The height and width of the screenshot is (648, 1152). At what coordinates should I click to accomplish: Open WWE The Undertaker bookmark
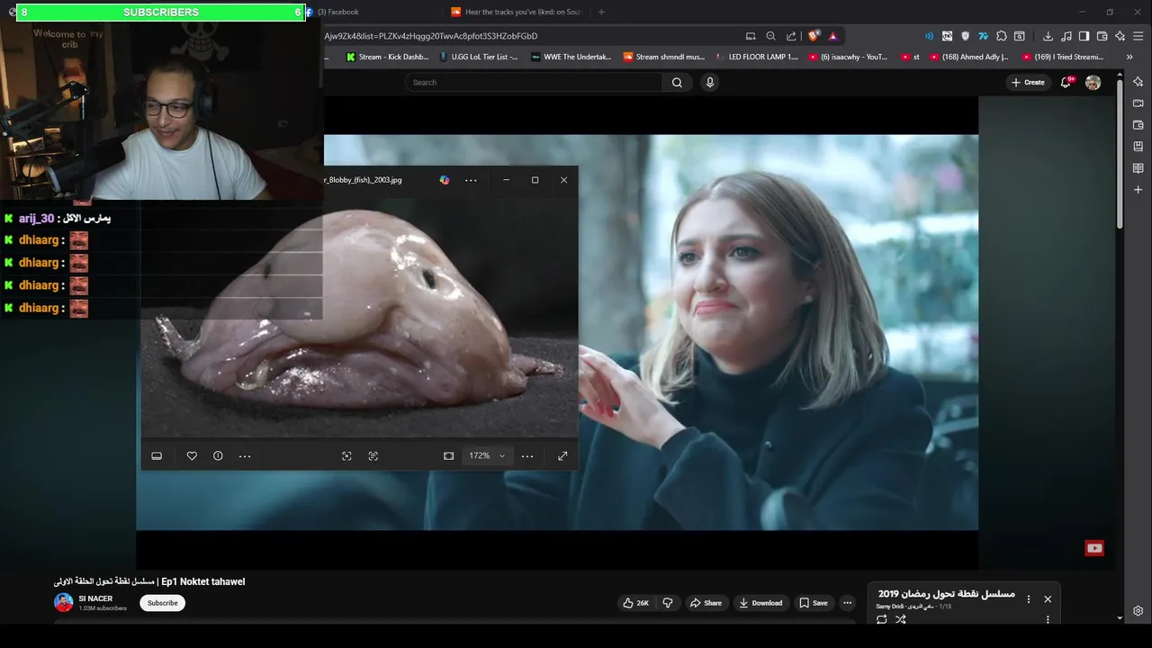pos(571,57)
